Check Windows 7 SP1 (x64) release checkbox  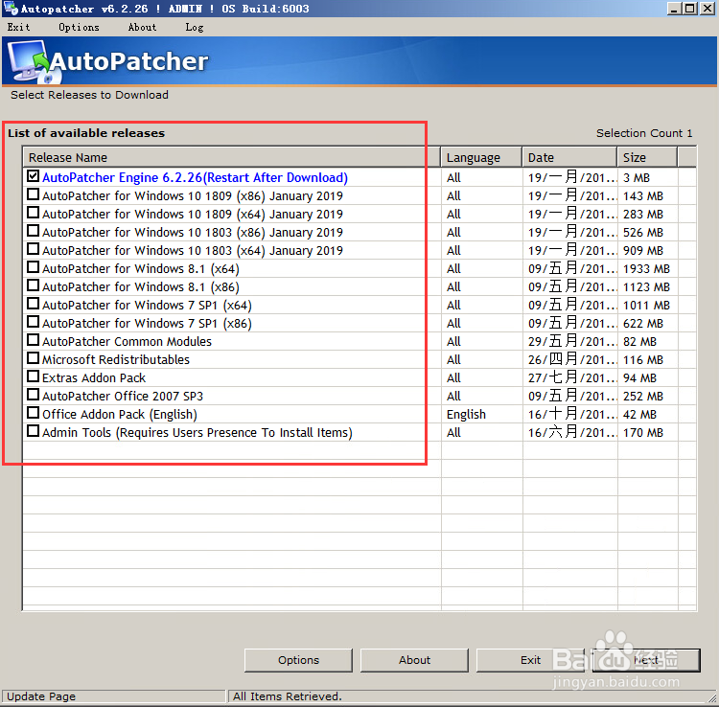click(x=33, y=304)
